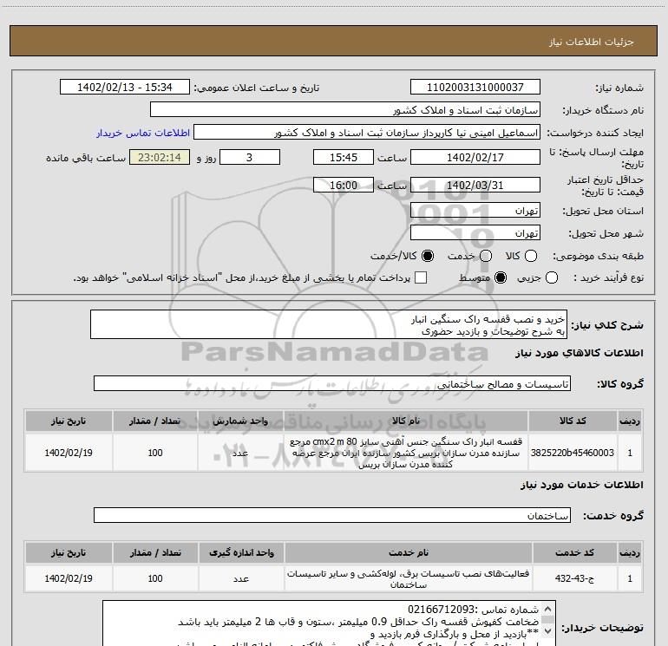Image resolution: width=668 pixels, height=646 pixels.
Task: Choose جزیی purchase process option
Action: pos(552,277)
